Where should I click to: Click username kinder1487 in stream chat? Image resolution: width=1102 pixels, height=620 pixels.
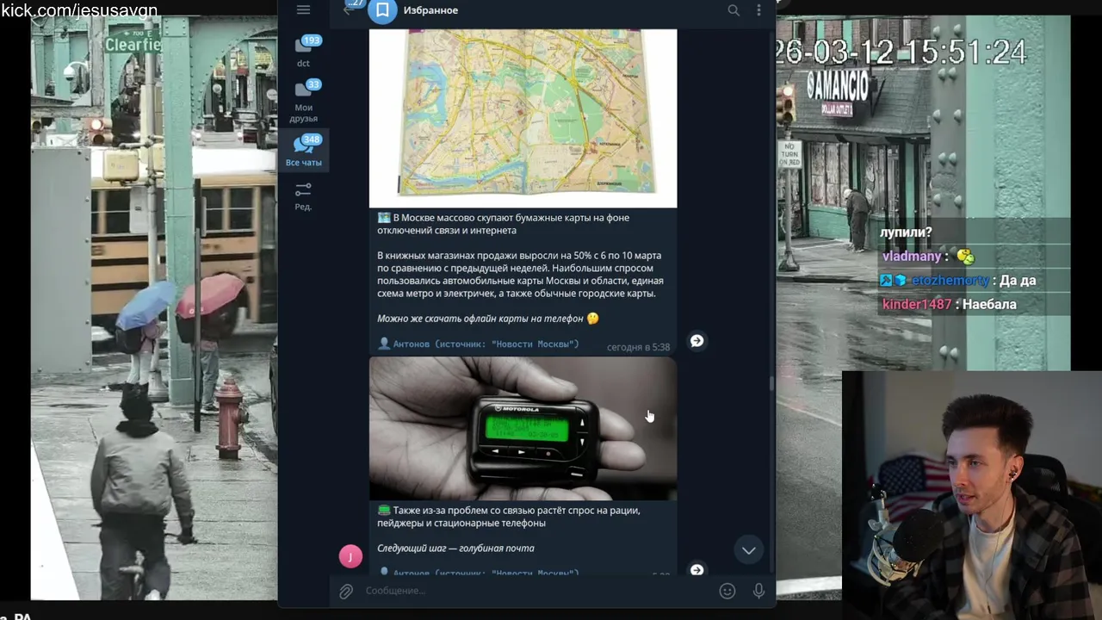click(916, 305)
